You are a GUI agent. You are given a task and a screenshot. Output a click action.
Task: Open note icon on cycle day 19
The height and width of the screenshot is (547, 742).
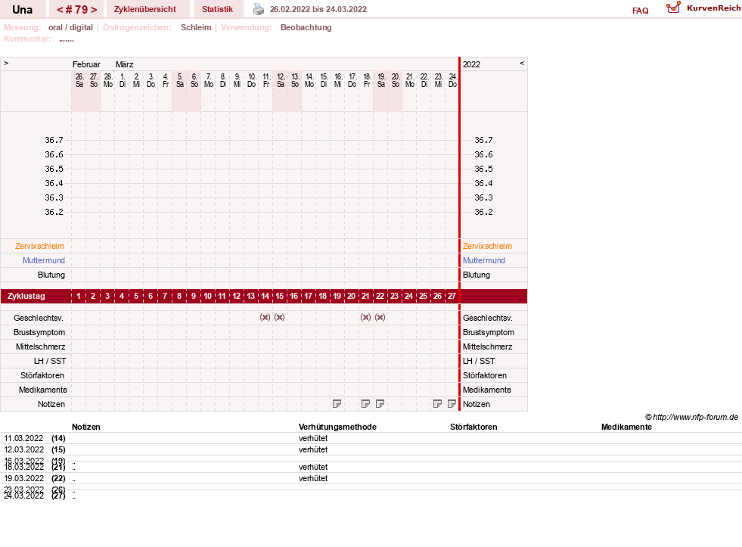point(337,403)
